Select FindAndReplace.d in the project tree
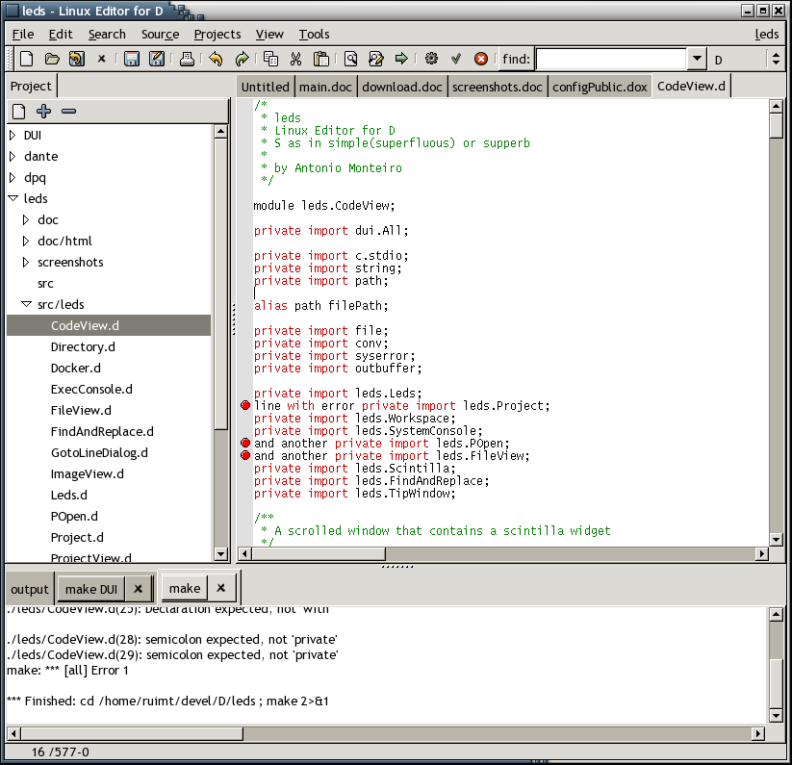The image size is (792, 765). tap(102, 432)
